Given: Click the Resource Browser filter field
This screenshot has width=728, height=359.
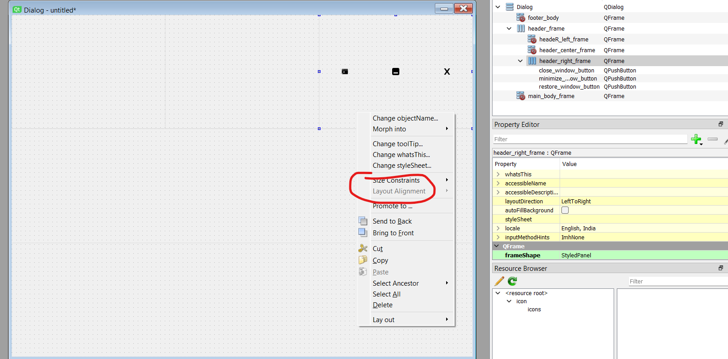Looking at the screenshot, I should click(x=678, y=281).
